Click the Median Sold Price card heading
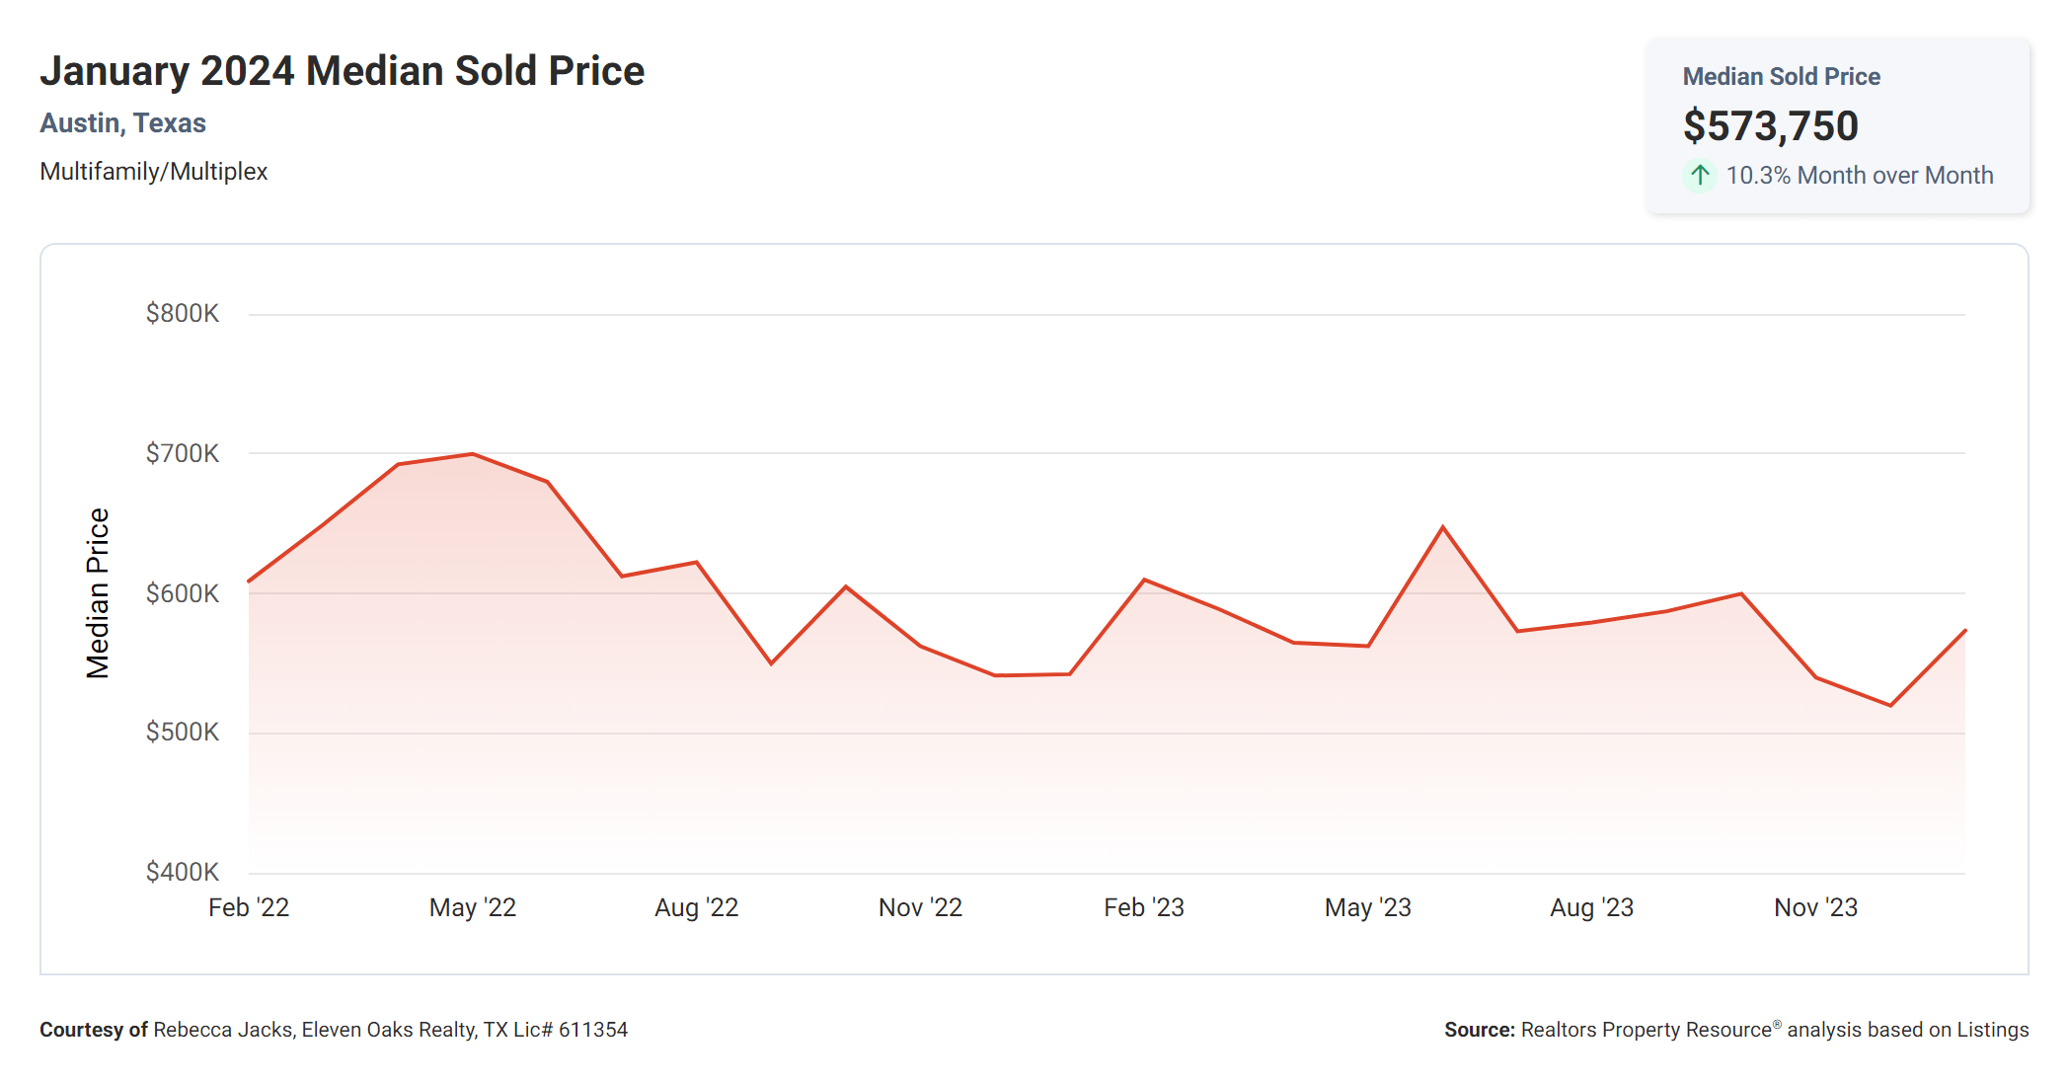2069x1086 pixels. coord(1781,77)
